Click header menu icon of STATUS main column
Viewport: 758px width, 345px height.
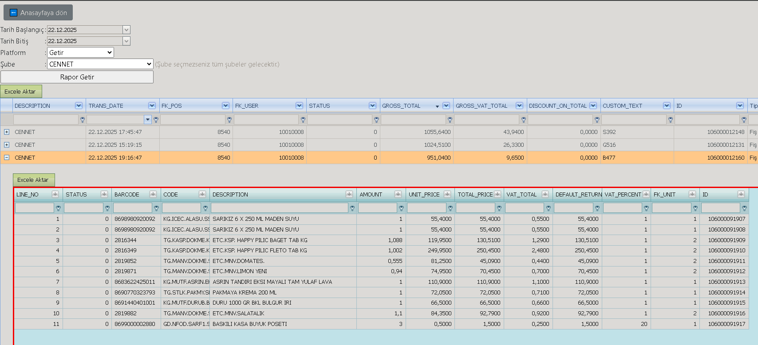pos(372,106)
